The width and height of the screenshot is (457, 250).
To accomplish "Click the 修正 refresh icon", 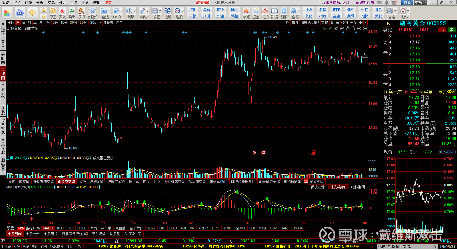I will click(x=53, y=11).
